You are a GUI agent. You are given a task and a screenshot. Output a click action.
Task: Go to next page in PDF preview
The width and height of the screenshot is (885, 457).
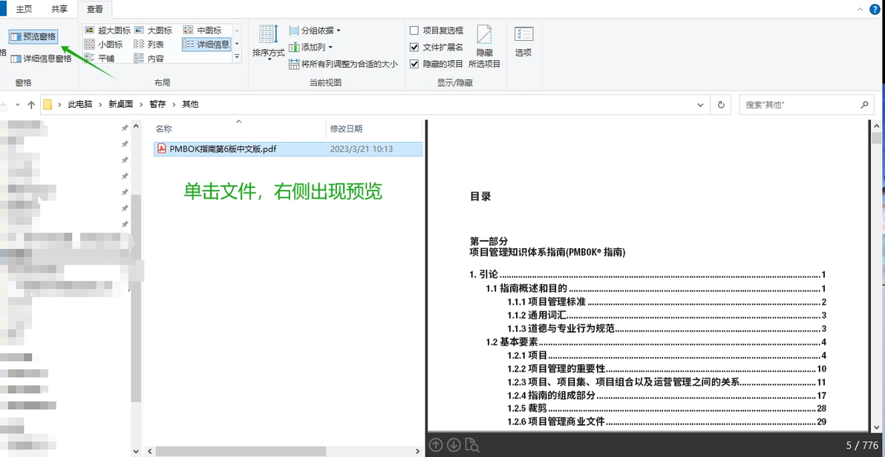tap(453, 445)
